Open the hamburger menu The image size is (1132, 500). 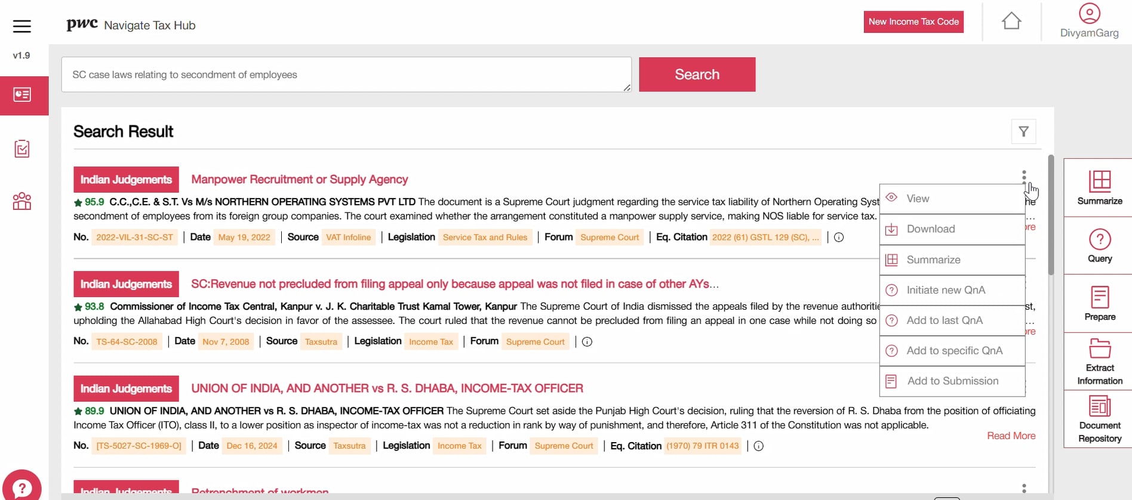pos(21,26)
